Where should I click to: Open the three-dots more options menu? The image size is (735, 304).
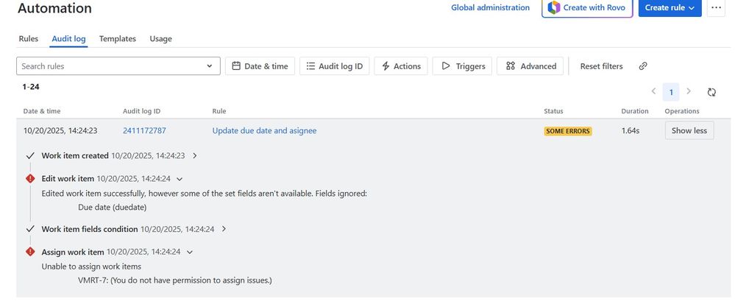[x=715, y=8]
